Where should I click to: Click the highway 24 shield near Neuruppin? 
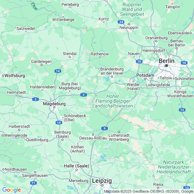(x=121, y=22)
